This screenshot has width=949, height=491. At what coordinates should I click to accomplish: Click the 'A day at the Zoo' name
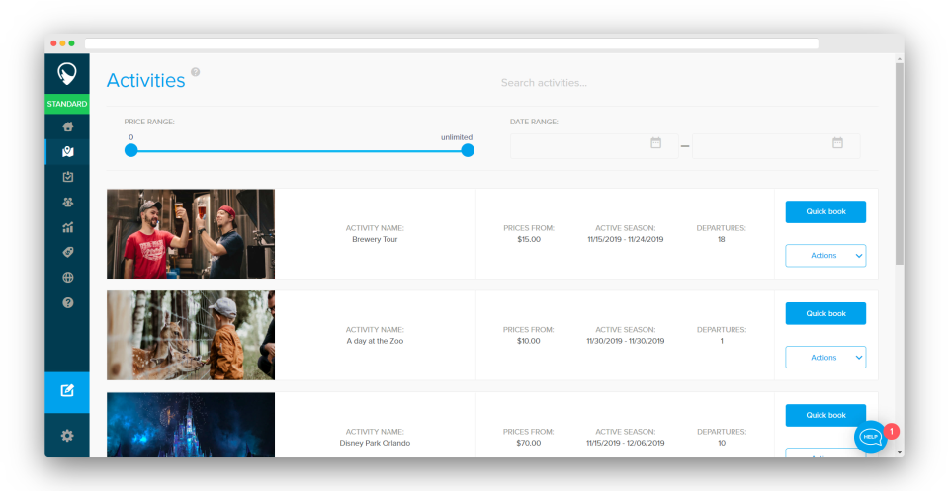pyautogui.click(x=375, y=341)
